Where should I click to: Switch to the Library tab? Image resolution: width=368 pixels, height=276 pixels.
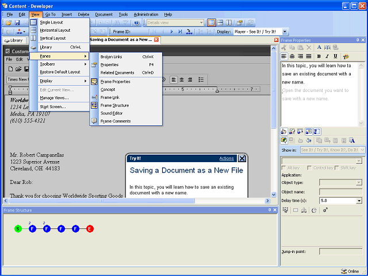click(13, 40)
